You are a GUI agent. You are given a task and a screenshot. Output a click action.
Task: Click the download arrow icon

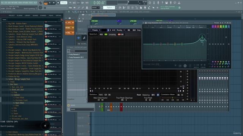tap(179, 3)
